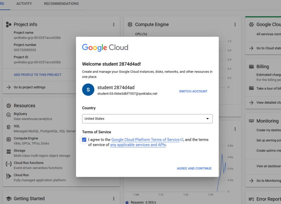The height and width of the screenshot is (204, 281).
Task: Click the Getting Started graduation cap icon
Action: pos(9,199)
